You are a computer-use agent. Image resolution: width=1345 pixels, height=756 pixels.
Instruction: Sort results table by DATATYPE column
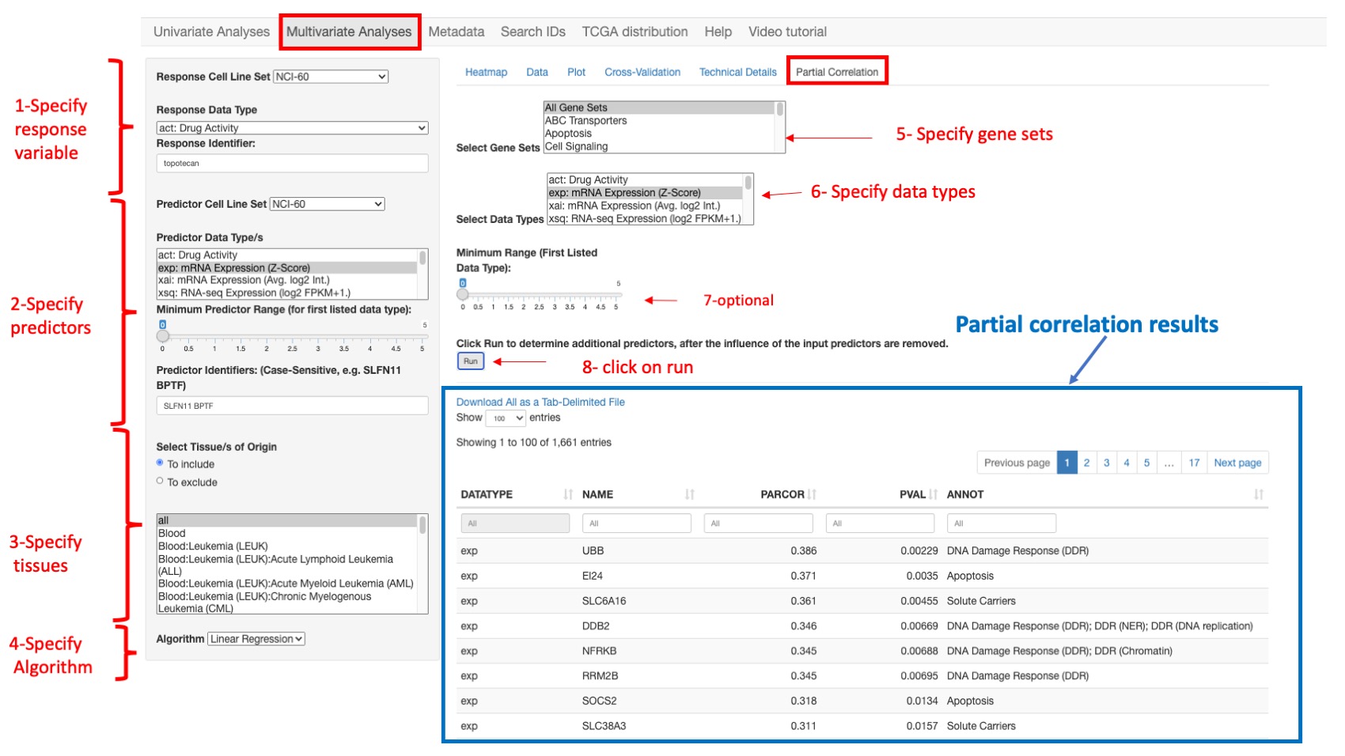566,493
